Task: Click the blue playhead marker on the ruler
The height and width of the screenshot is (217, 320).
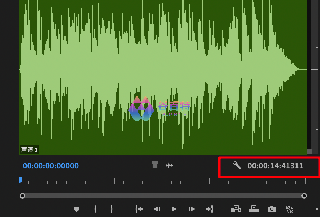Action: tap(20, 180)
